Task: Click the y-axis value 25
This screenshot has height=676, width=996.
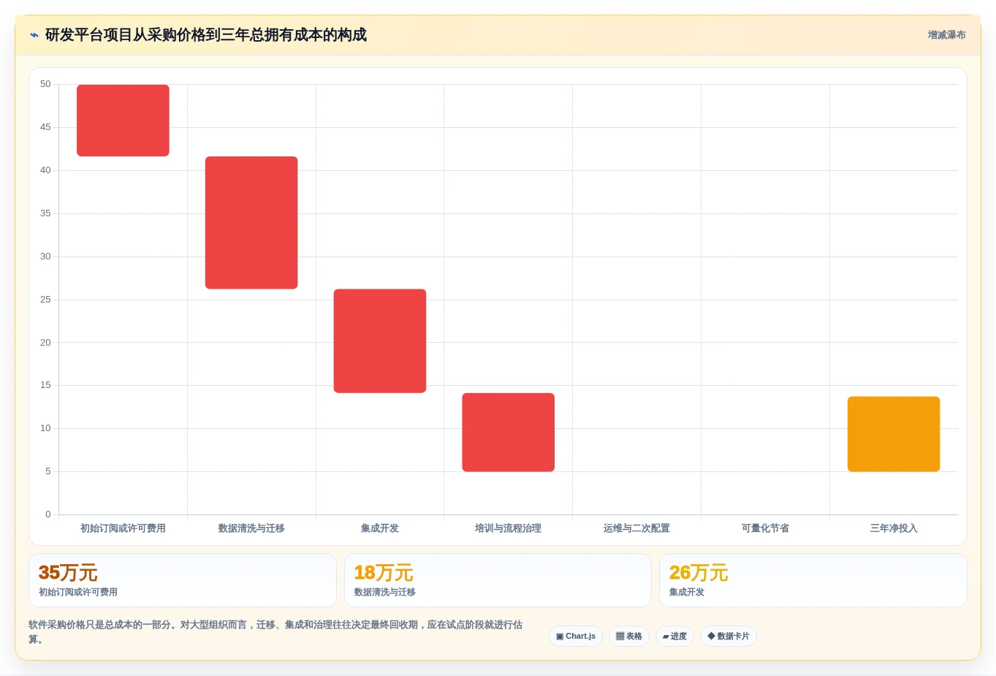Action: point(45,300)
